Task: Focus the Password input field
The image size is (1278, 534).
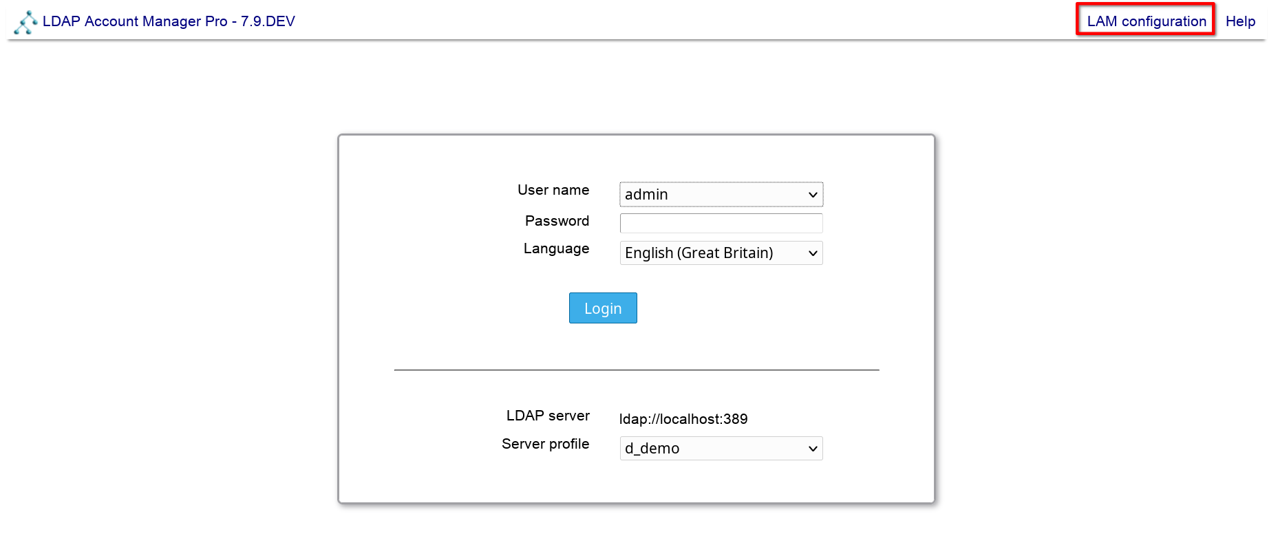Action: [721, 223]
